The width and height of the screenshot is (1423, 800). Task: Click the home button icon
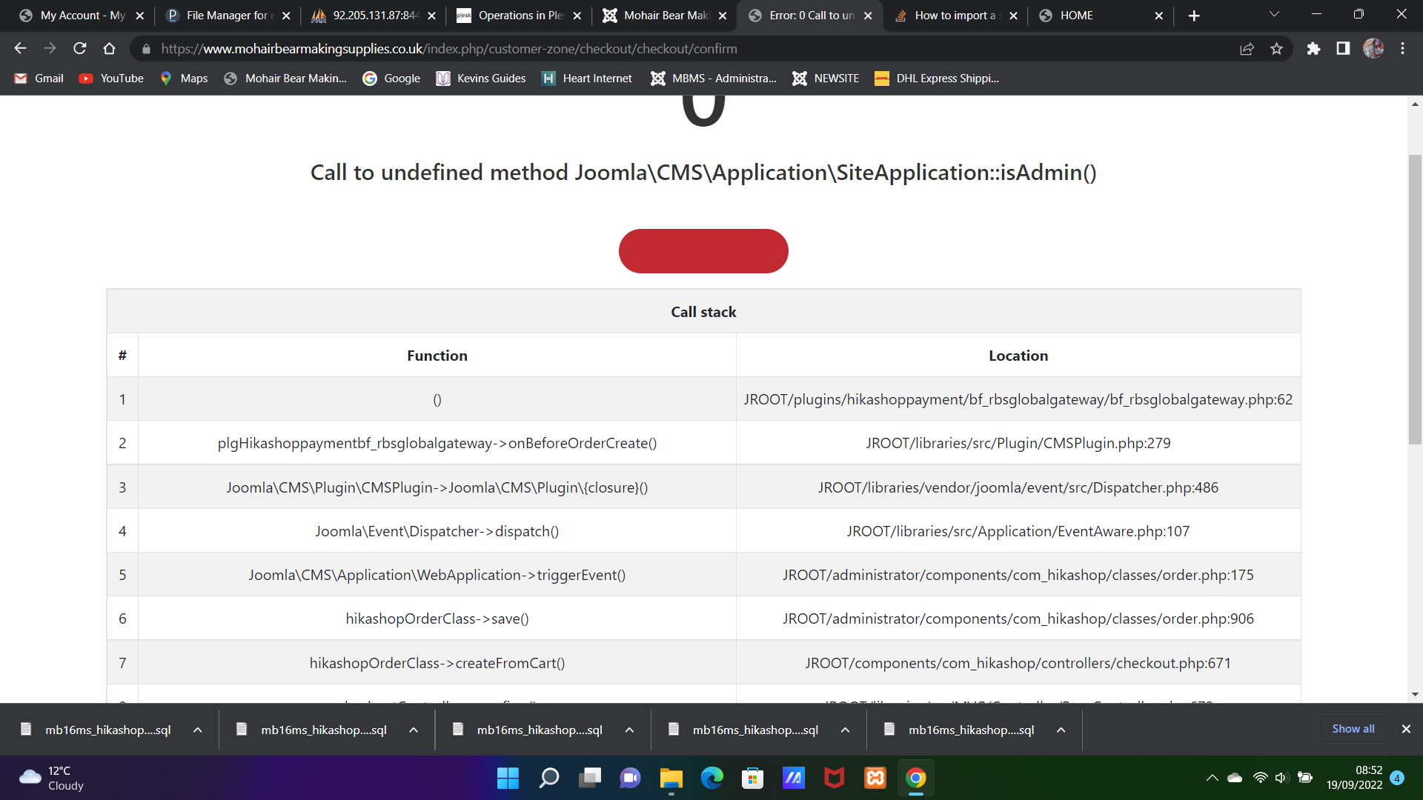click(x=110, y=49)
